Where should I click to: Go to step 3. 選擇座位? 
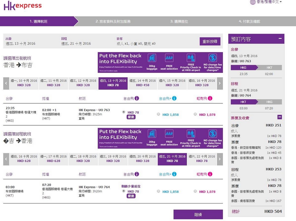pos(179,21)
